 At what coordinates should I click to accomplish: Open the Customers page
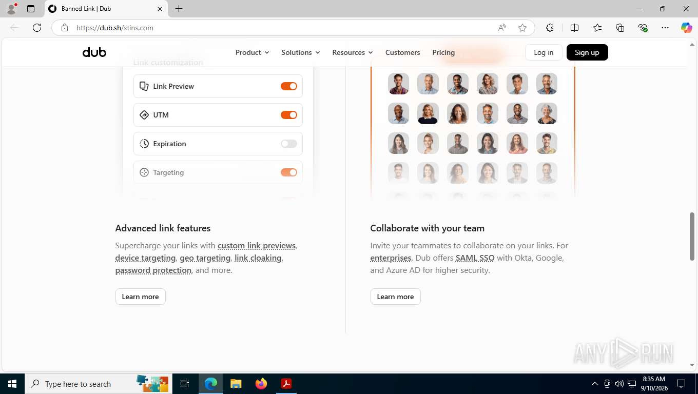pyautogui.click(x=403, y=52)
